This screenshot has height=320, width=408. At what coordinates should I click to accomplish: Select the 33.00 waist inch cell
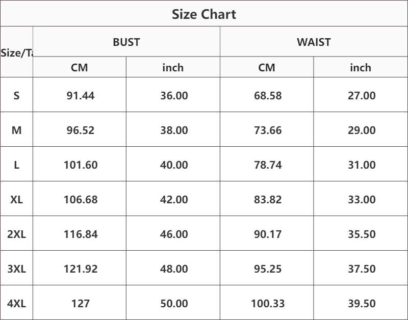pyautogui.click(x=362, y=199)
